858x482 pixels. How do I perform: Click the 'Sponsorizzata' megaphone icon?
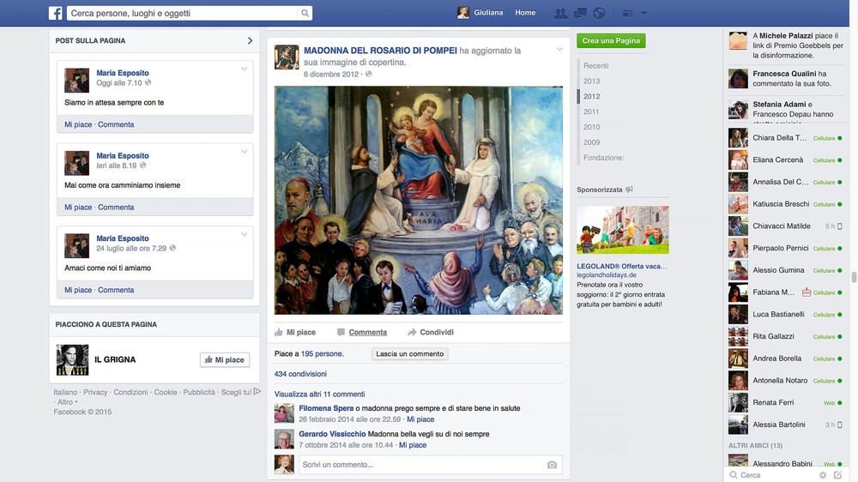click(629, 190)
